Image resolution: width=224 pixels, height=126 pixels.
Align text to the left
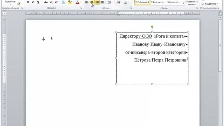click(x=87, y=2)
